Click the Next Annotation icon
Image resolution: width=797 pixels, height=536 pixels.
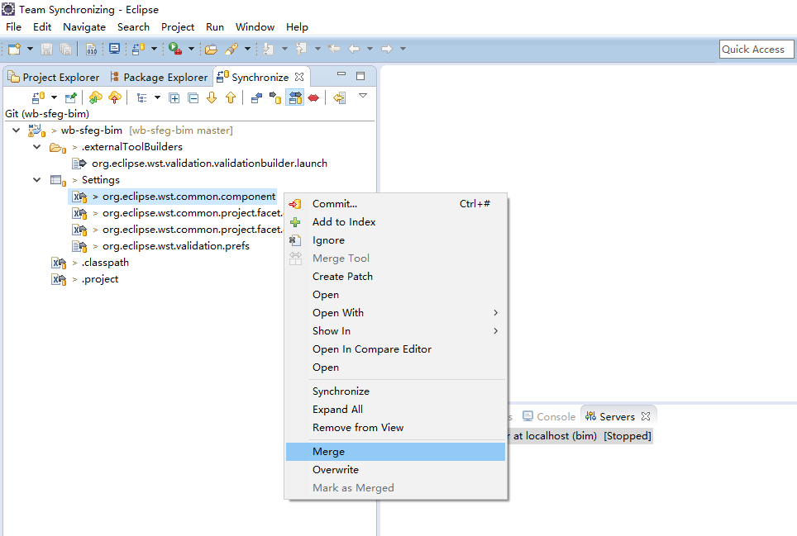(269, 49)
